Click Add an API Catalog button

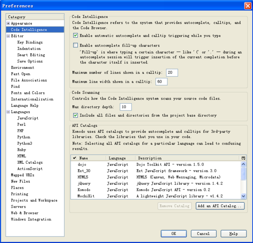click(220, 206)
